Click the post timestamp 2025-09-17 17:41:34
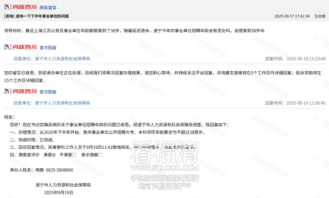The width and height of the screenshot is (329, 198). click(x=292, y=16)
